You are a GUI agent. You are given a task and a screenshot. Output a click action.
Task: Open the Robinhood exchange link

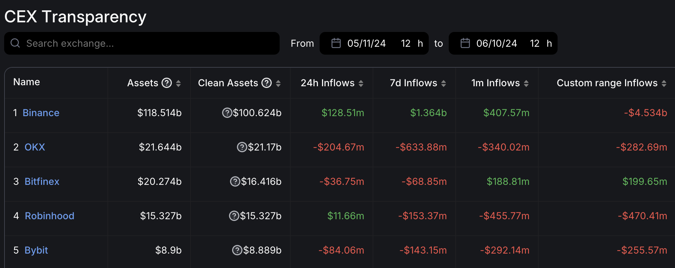(50, 216)
